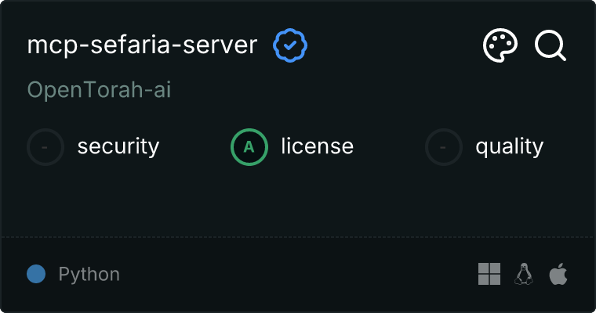Click the Windows platform icon

tap(489, 274)
